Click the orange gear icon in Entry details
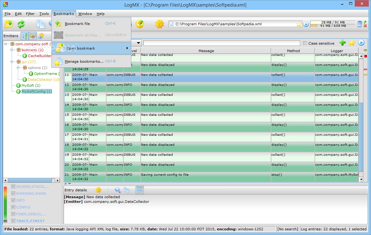Viewport: 371px width, 235px height. [x=98, y=190]
